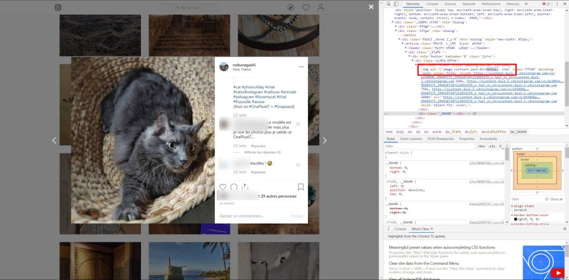
Task: Toggle the .cls class editor
Action: 491,146
